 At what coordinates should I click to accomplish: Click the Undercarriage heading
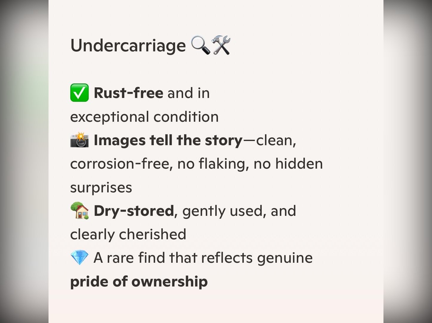128,46
